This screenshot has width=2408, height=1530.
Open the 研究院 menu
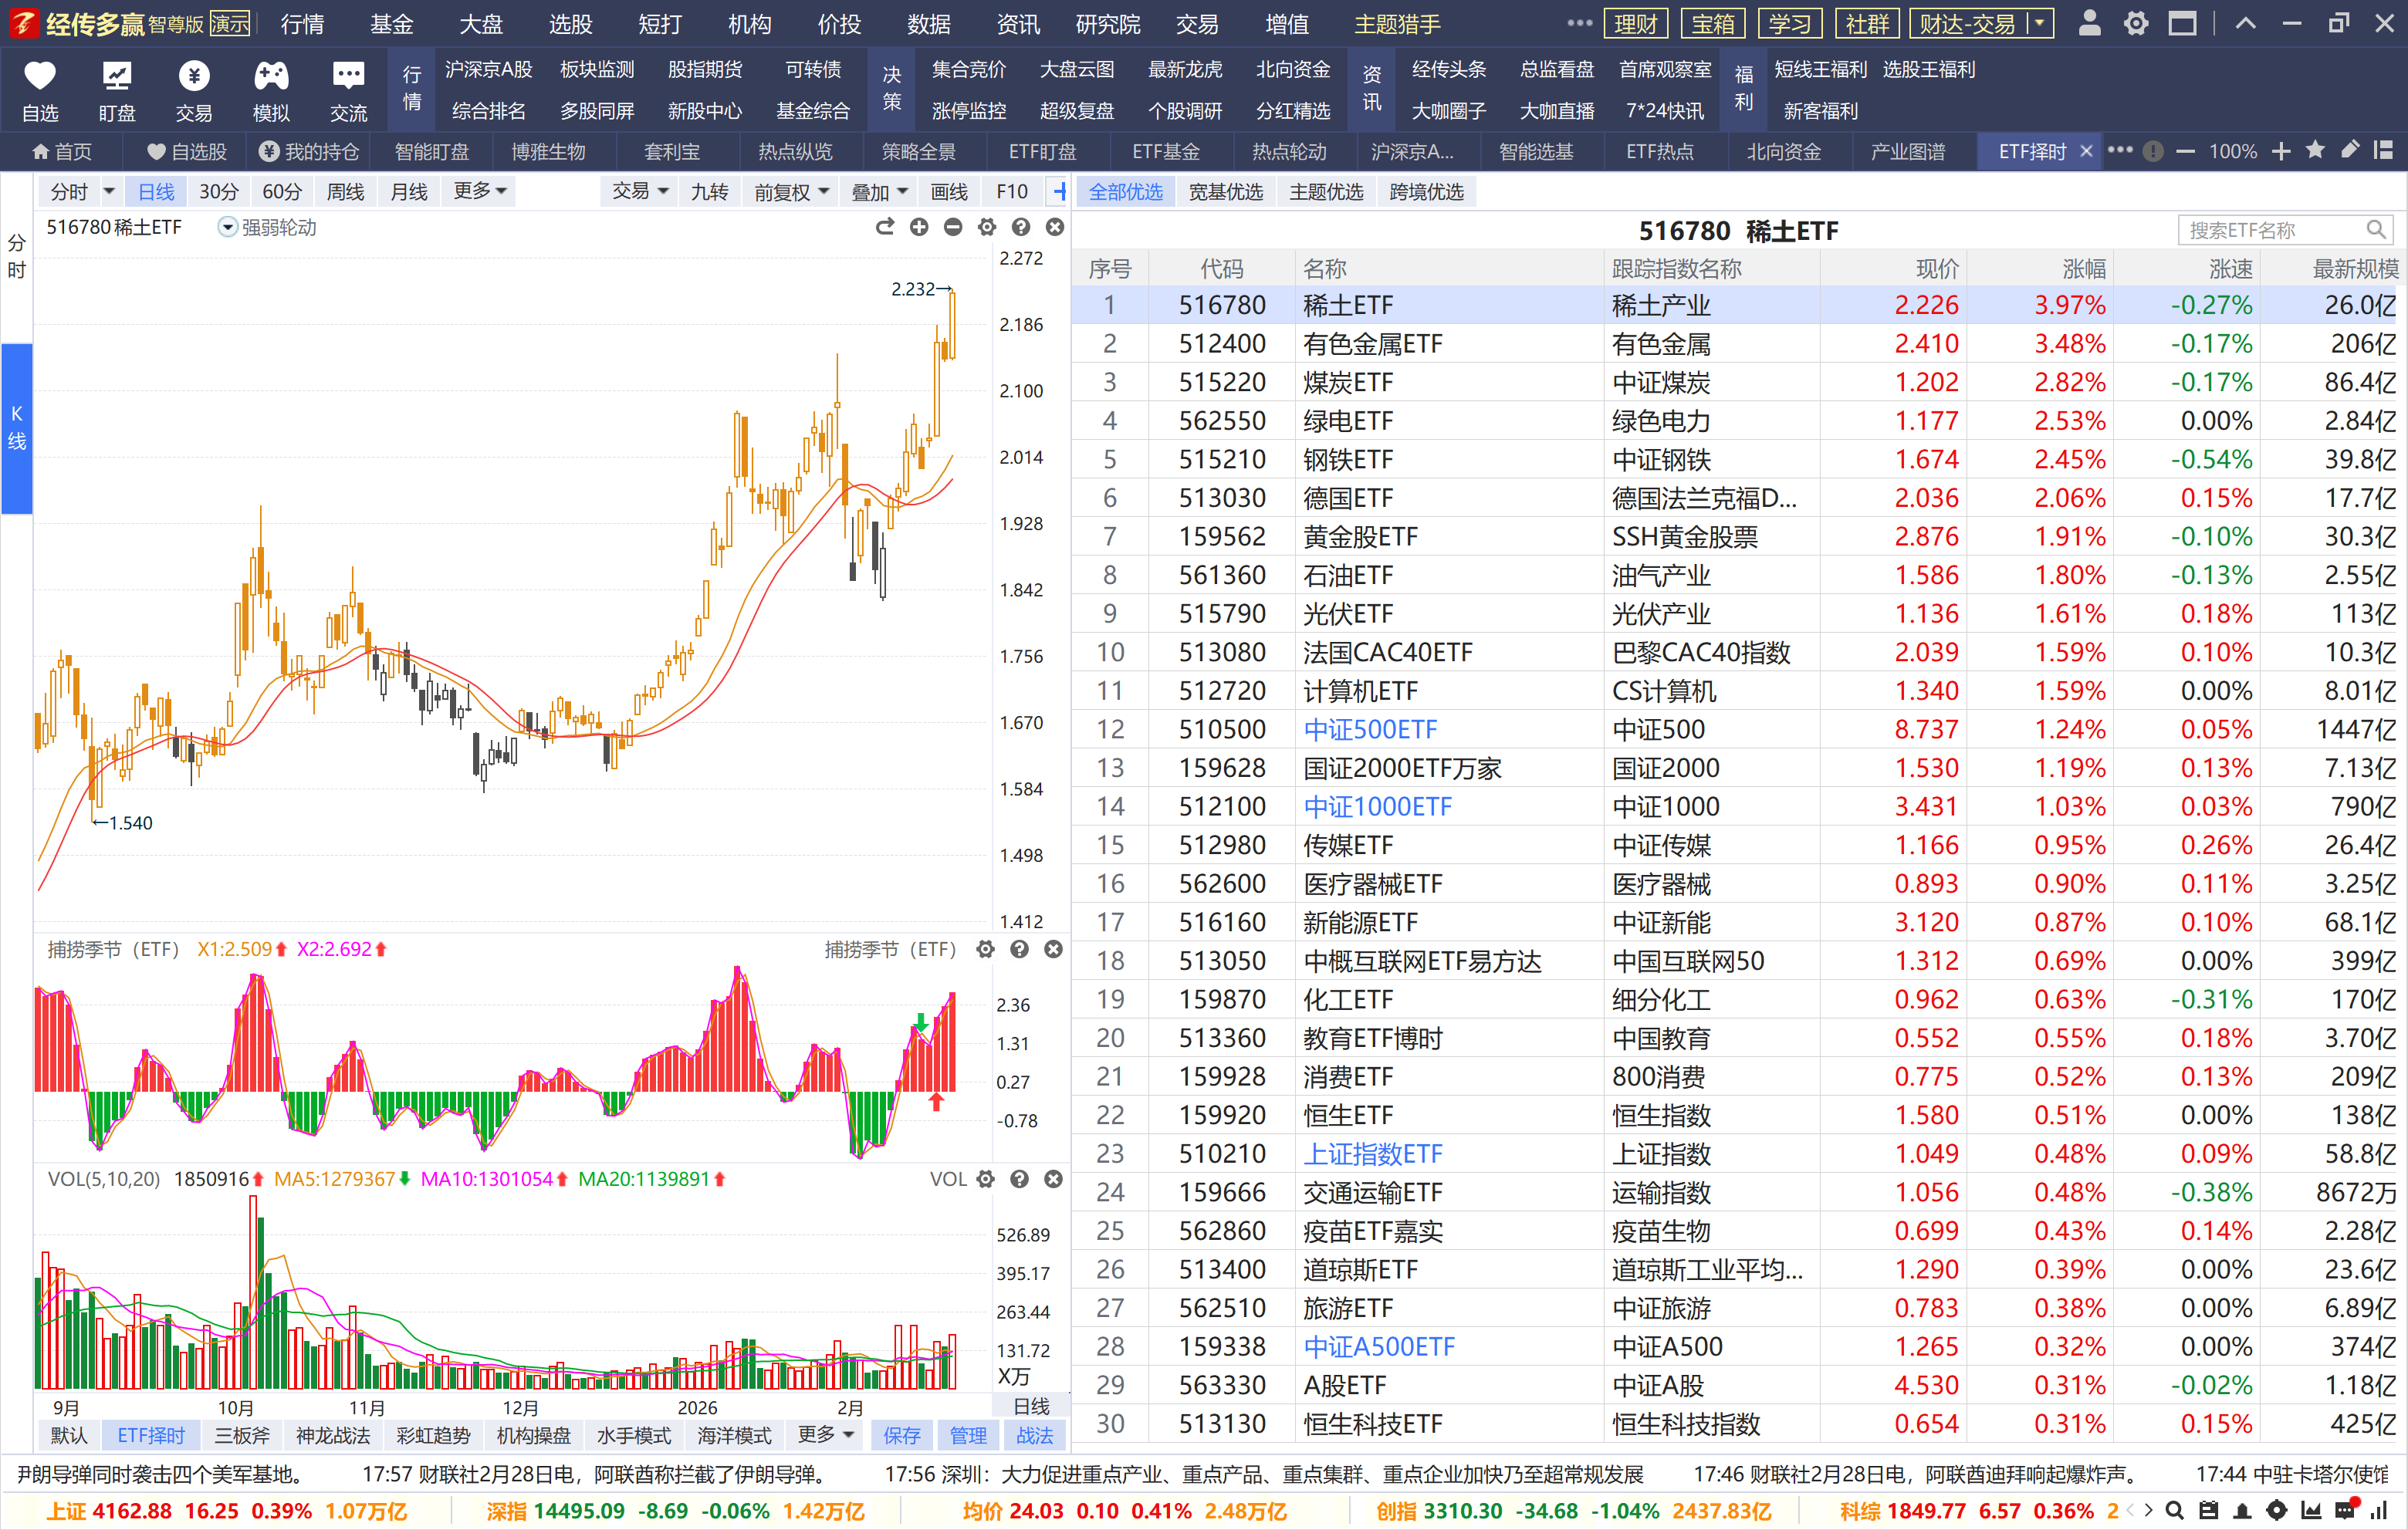[1107, 24]
